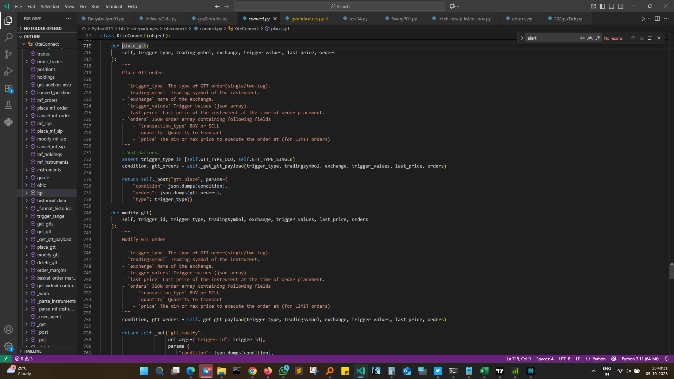
Task: Toggle Match Case in find widget
Action: coord(582,38)
